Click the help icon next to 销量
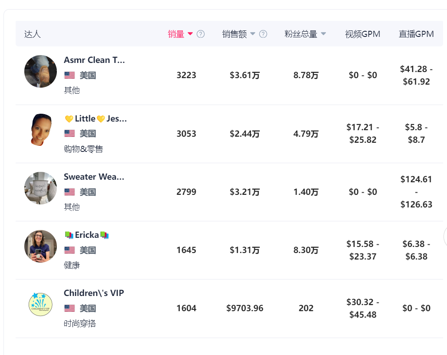This screenshot has width=447, height=355. pos(200,34)
